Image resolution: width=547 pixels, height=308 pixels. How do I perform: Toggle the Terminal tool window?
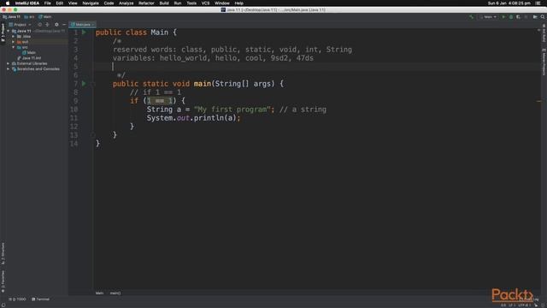pos(40,299)
